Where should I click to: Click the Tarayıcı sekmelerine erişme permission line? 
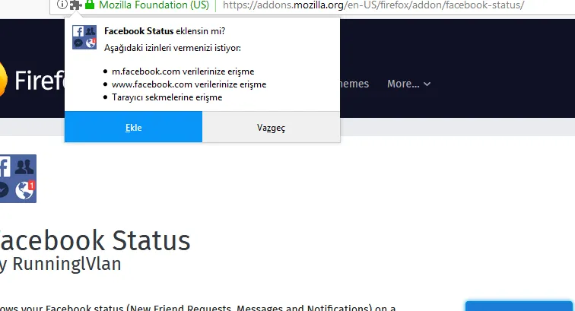(167, 97)
